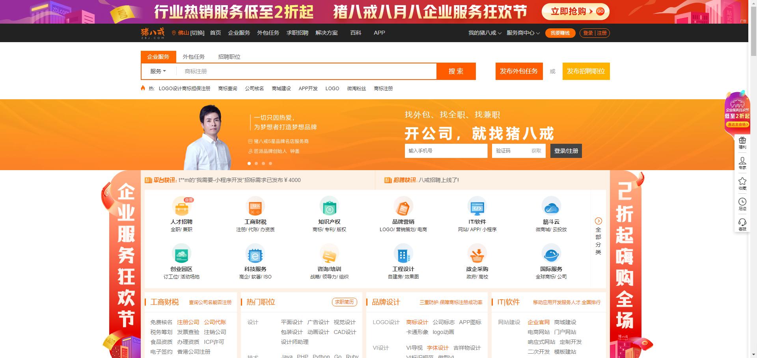Click 立即抢购 GO button in top banner
This screenshot has width=757, height=358.
coord(575,11)
